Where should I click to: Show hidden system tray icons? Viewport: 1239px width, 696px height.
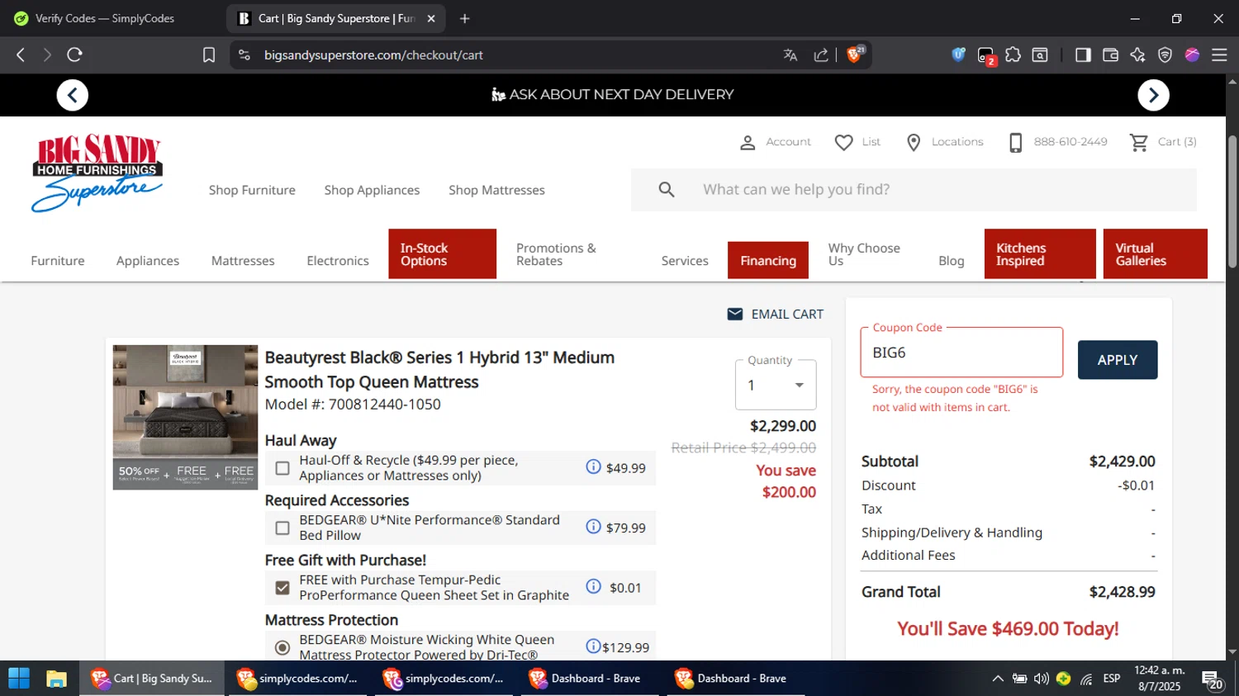click(998, 679)
